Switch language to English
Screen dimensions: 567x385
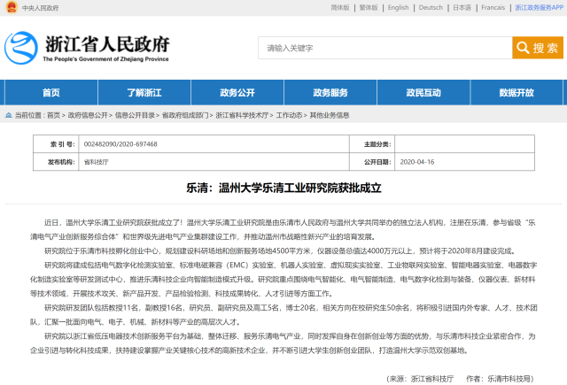coord(398,8)
